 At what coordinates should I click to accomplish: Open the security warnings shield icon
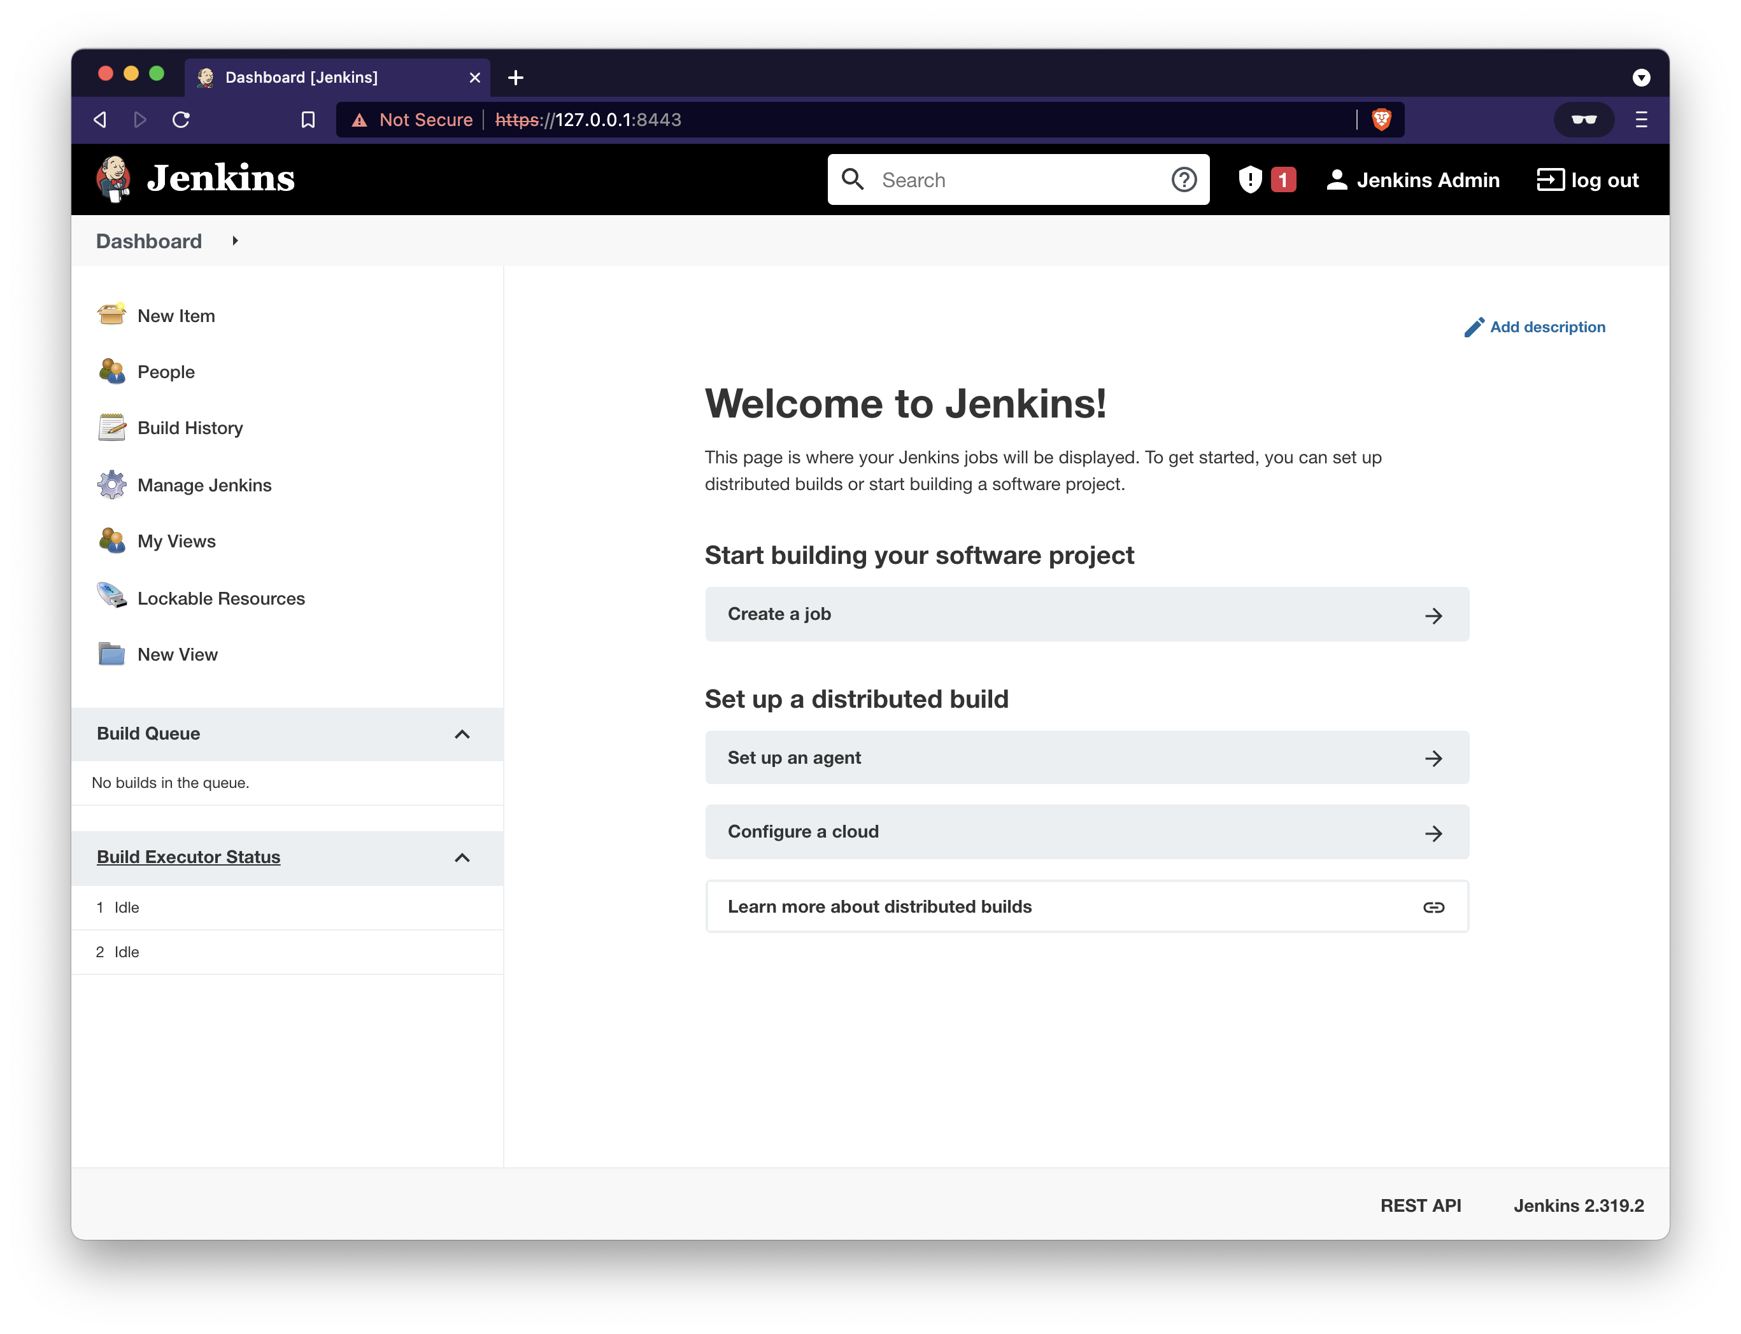coord(1250,179)
